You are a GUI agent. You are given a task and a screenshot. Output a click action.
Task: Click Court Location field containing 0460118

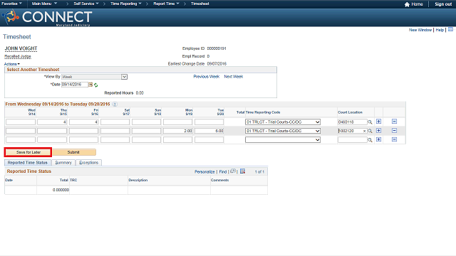pyautogui.click(x=353, y=122)
